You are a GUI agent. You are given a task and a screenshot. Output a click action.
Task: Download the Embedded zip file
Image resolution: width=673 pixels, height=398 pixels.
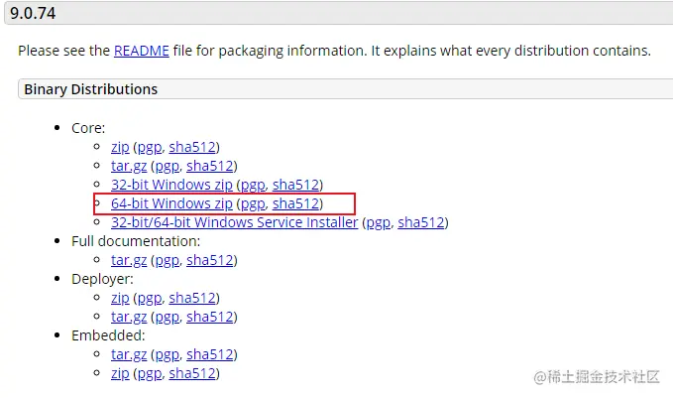tap(120, 373)
